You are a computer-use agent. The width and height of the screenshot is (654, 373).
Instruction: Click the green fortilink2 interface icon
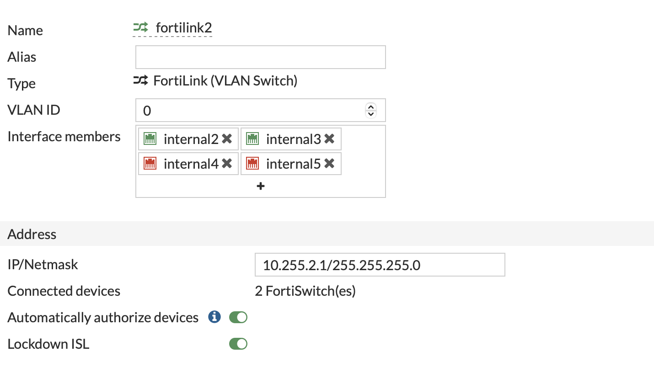141,27
